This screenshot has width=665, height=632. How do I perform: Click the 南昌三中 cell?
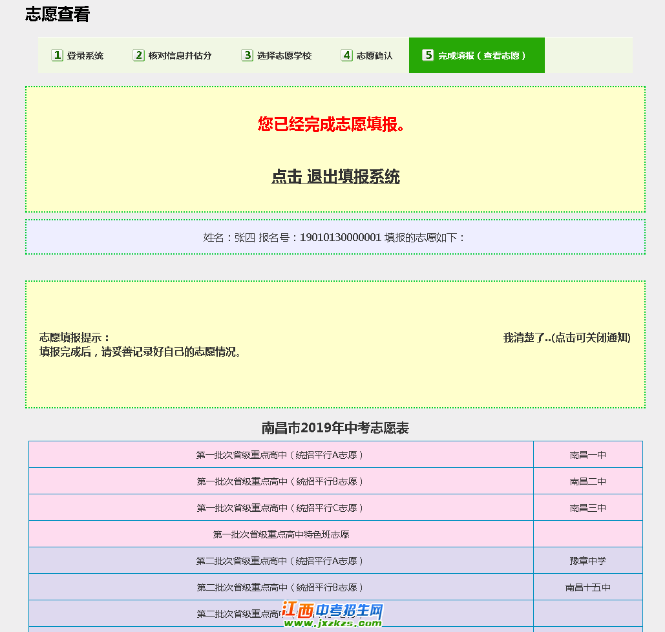click(588, 508)
